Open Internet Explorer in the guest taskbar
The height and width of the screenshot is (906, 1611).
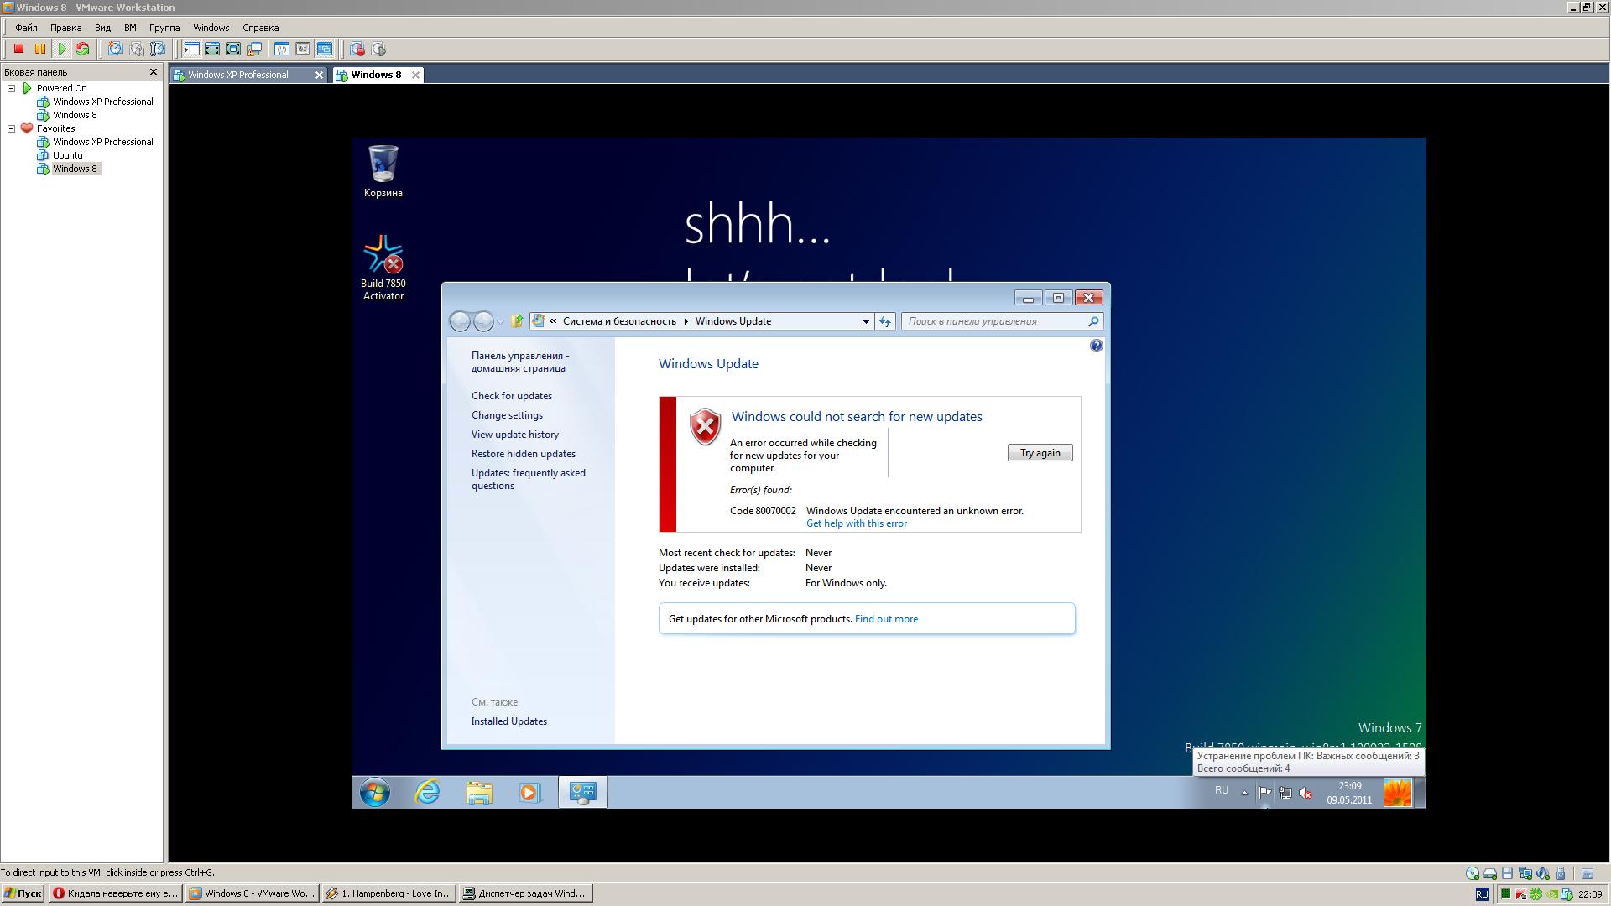point(427,792)
